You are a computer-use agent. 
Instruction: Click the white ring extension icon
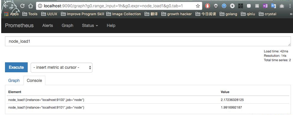232,6
